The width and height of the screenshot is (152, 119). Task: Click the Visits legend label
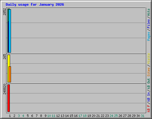pyautogui.click(x=149, y=59)
